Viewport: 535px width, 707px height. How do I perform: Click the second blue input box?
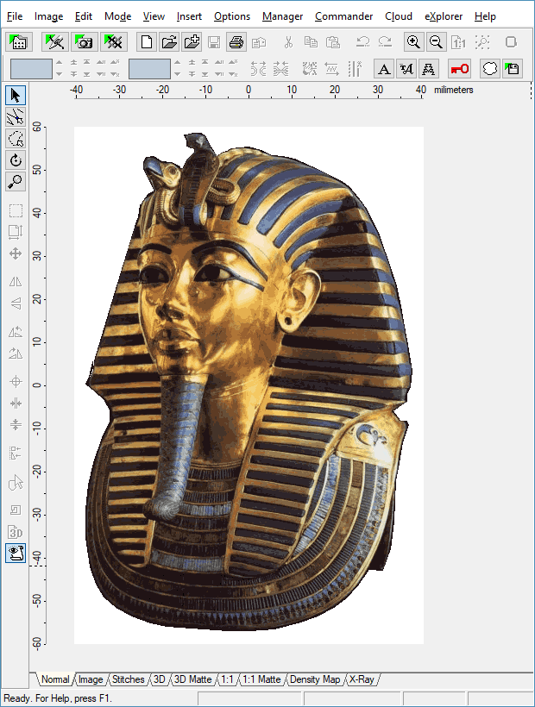point(149,69)
